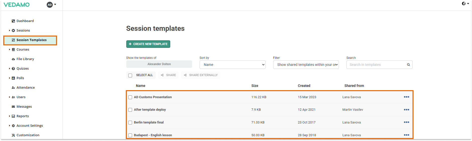Image resolution: width=472 pixels, height=141 pixels.
Task: Open the AD user avatar menu
Action: (x=51, y=5)
